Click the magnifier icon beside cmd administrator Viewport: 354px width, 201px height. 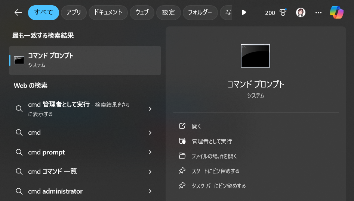point(19,191)
